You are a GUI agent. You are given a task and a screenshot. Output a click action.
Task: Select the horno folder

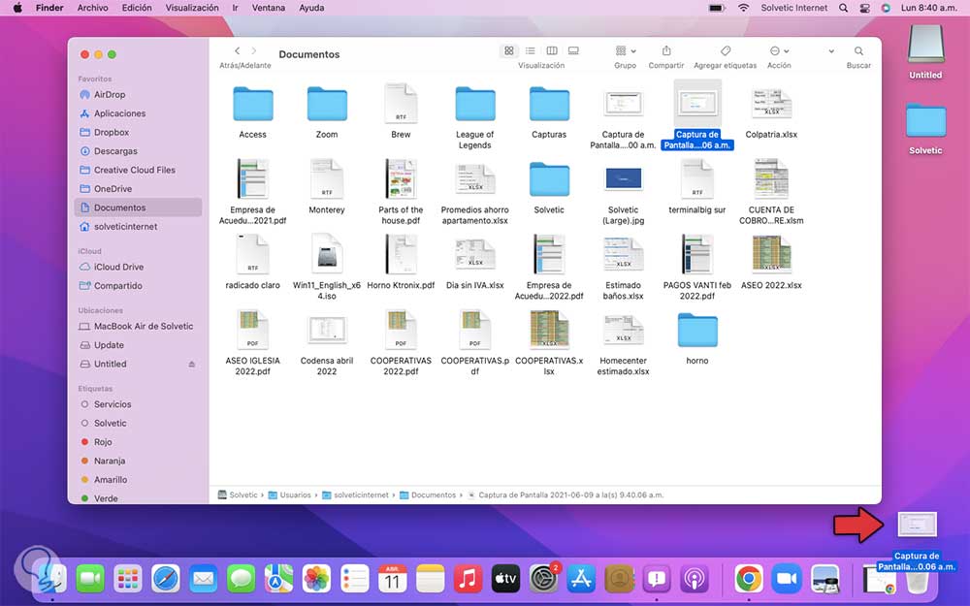click(697, 331)
